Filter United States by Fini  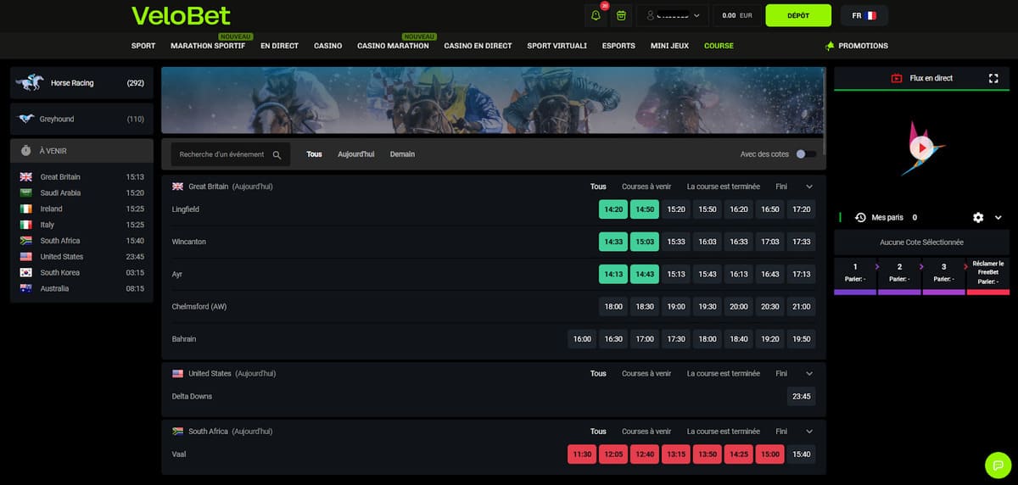[x=780, y=374]
